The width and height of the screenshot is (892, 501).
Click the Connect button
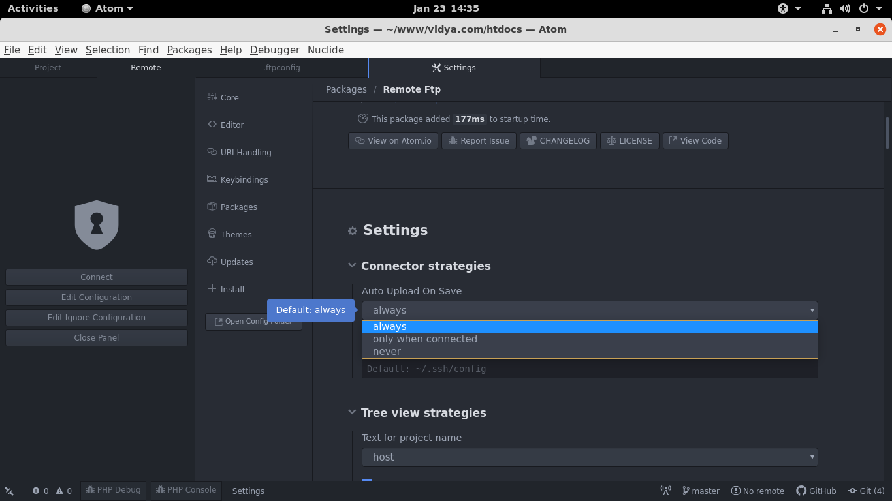(x=97, y=277)
